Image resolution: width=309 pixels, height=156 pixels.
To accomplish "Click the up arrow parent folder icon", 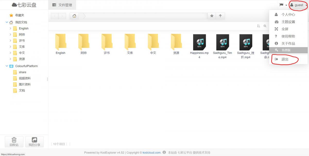I will click(220, 16).
